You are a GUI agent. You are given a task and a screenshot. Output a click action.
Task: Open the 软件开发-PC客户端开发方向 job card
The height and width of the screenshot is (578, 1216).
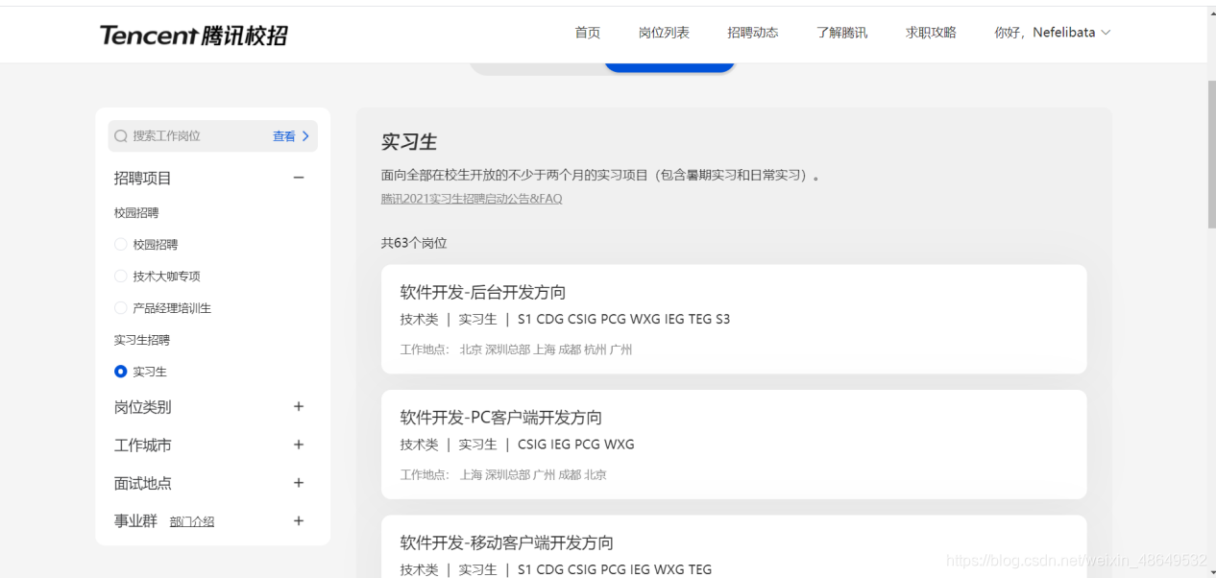pos(734,445)
